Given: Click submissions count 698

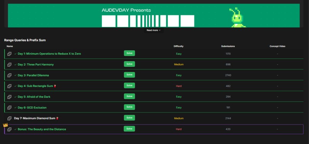Looking at the screenshot, I should (228, 65).
